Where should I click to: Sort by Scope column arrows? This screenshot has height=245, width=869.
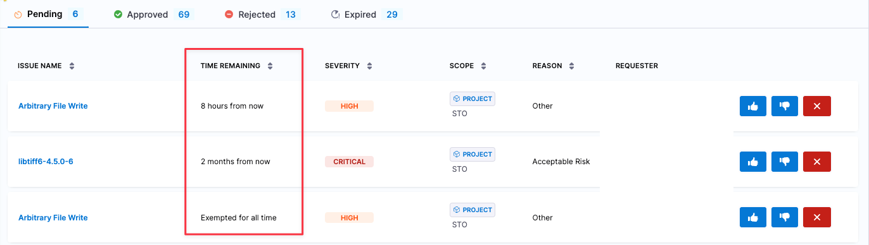pos(483,66)
